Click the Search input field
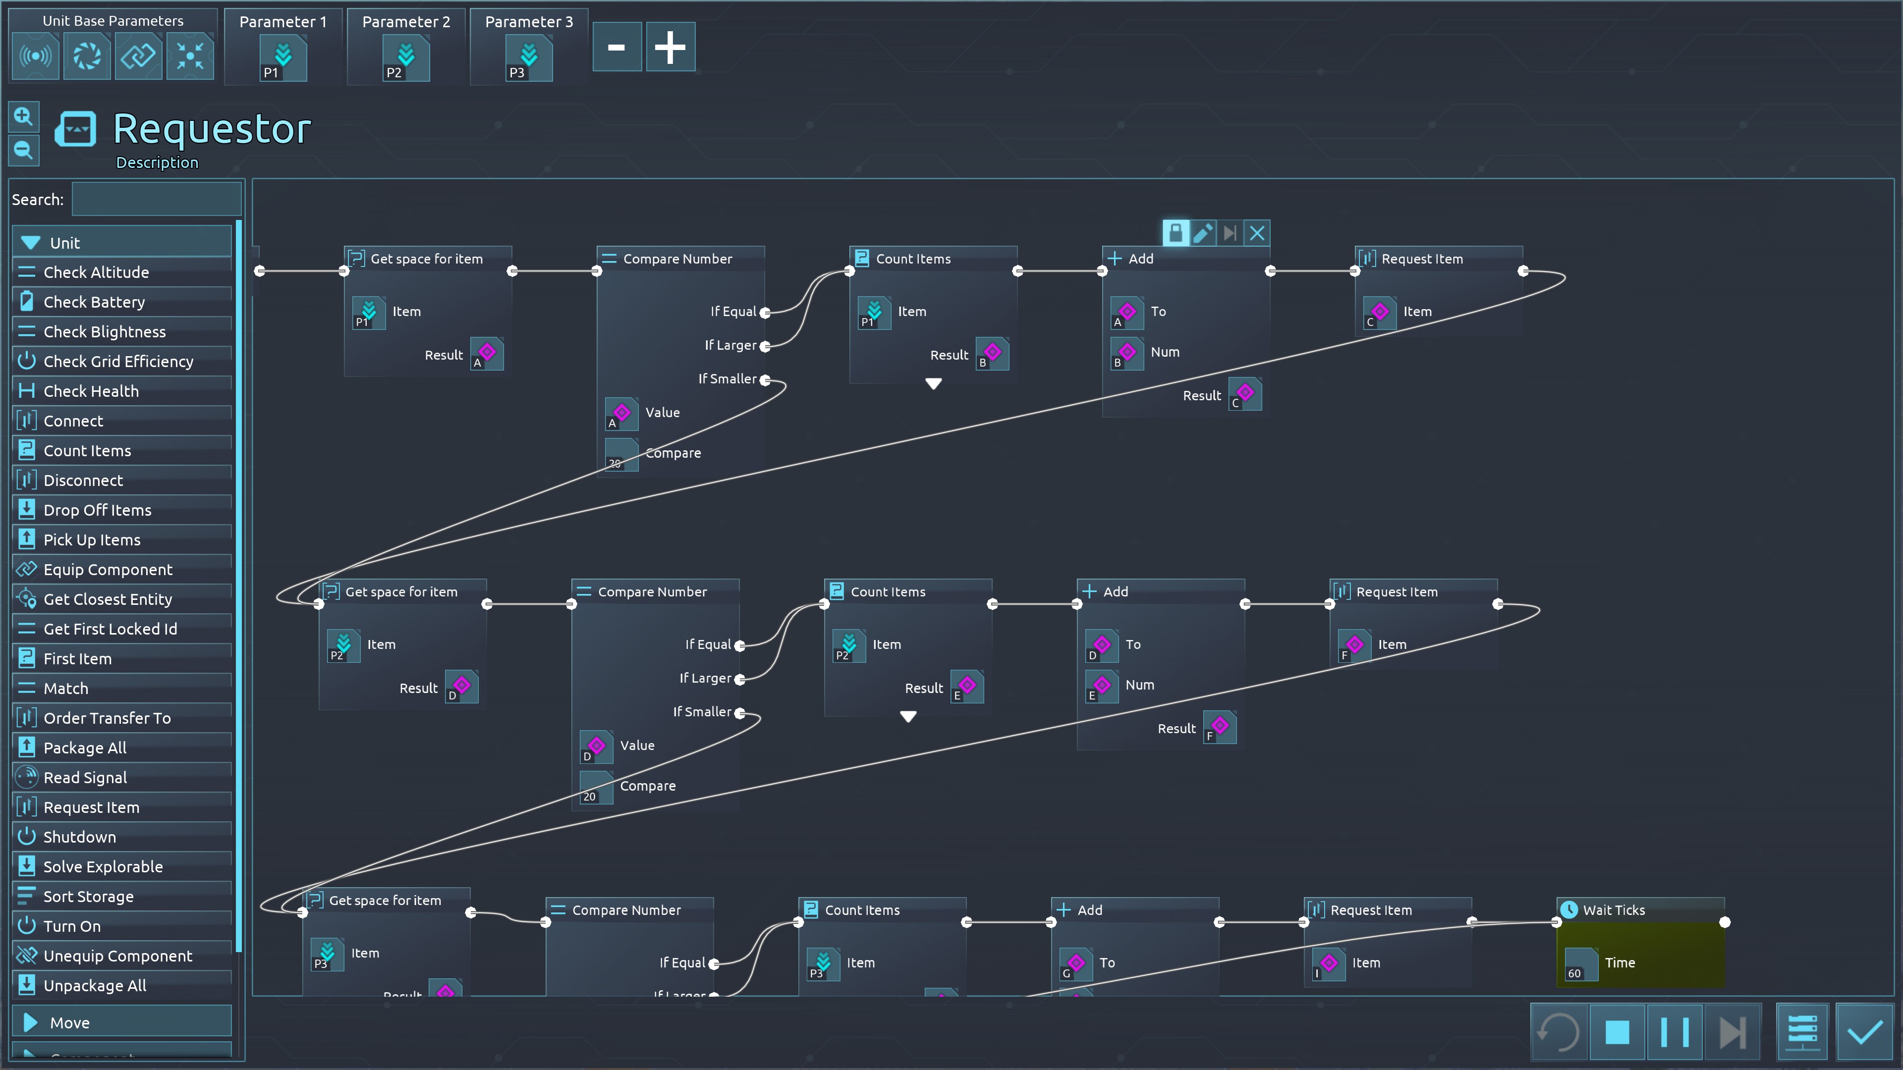 (x=157, y=199)
